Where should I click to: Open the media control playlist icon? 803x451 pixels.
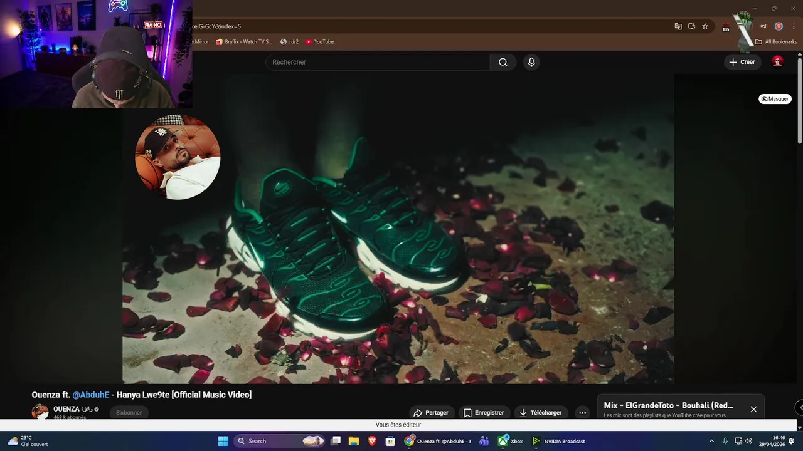pyautogui.click(x=763, y=26)
